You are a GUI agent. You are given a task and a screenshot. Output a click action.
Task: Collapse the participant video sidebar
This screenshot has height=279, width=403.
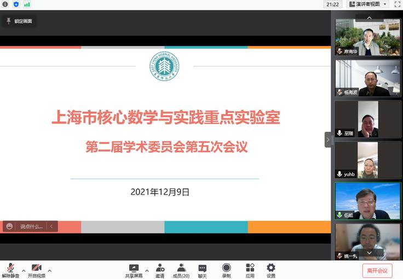(x=328, y=139)
